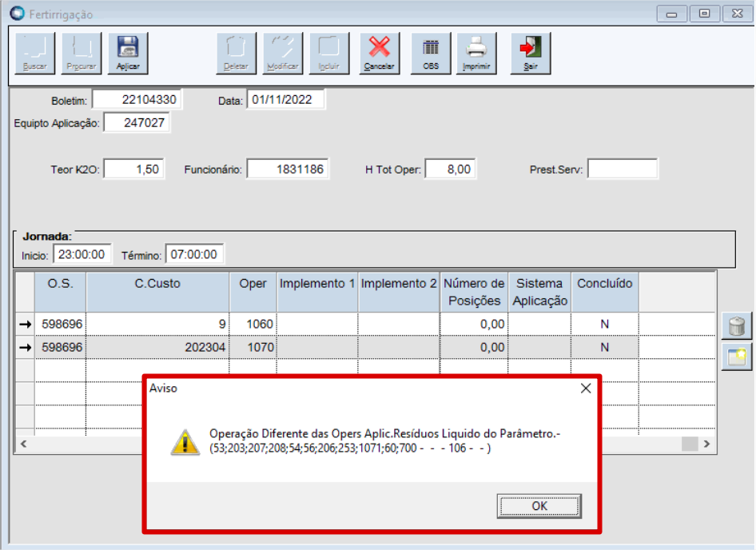Click the Modificar toolbar button
The width and height of the screenshot is (756, 550).
pyautogui.click(x=283, y=53)
